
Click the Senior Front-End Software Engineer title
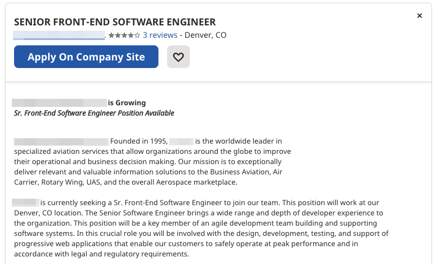(x=115, y=22)
